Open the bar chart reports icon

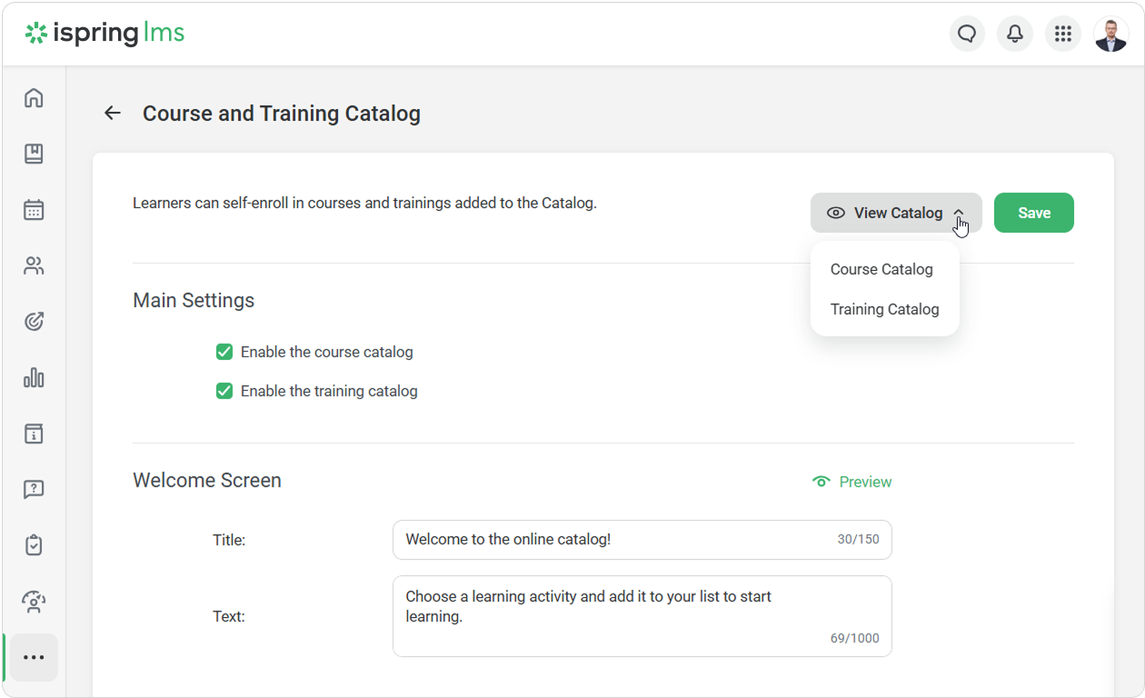(34, 378)
